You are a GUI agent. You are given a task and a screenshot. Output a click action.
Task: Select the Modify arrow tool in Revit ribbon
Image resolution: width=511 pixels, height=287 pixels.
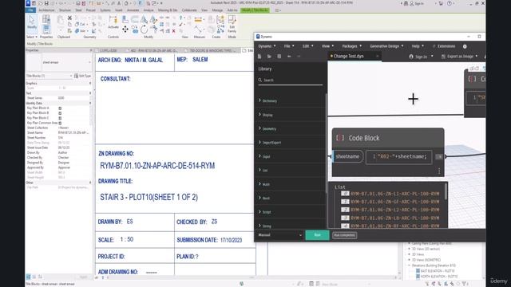pos(32,23)
